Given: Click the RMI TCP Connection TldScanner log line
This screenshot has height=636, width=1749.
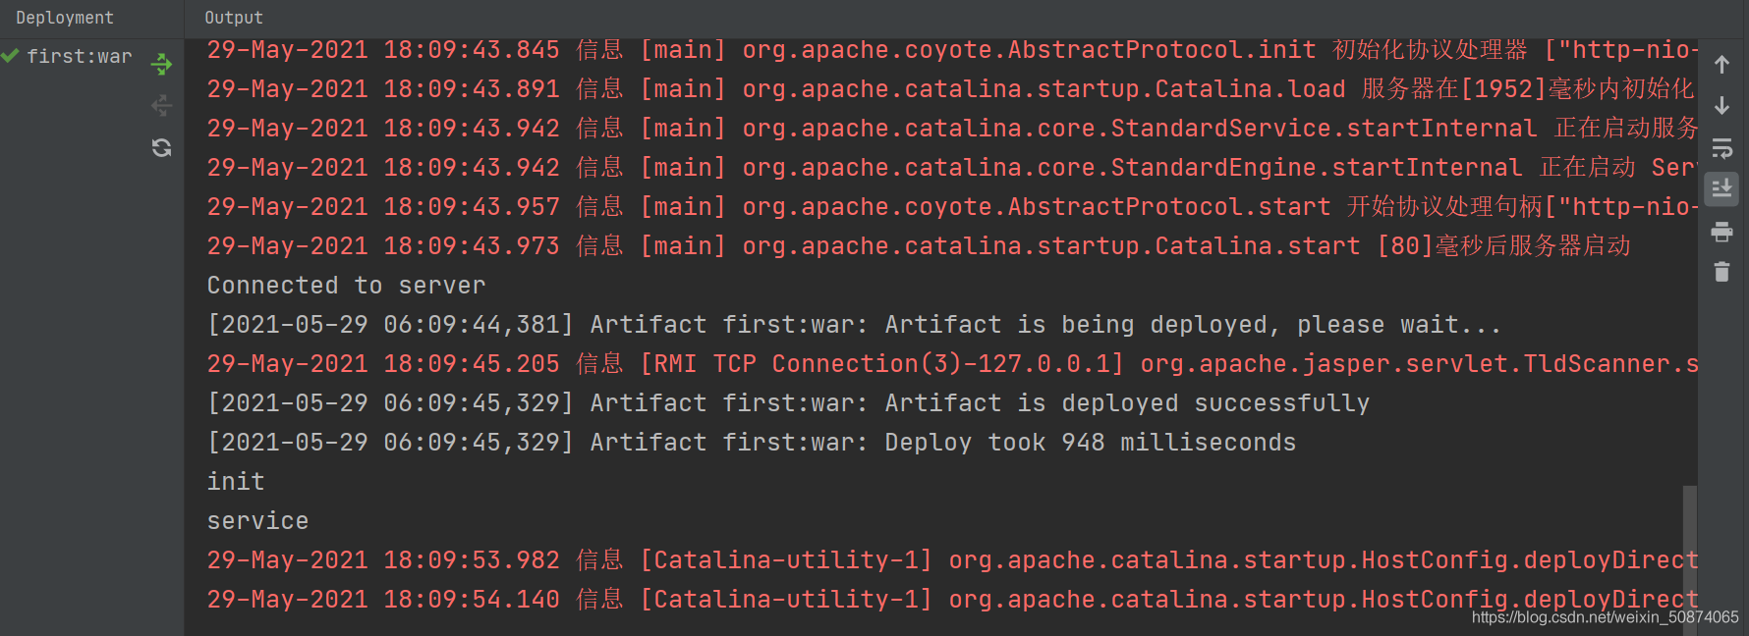Looking at the screenshot, I should click(952, 364).
